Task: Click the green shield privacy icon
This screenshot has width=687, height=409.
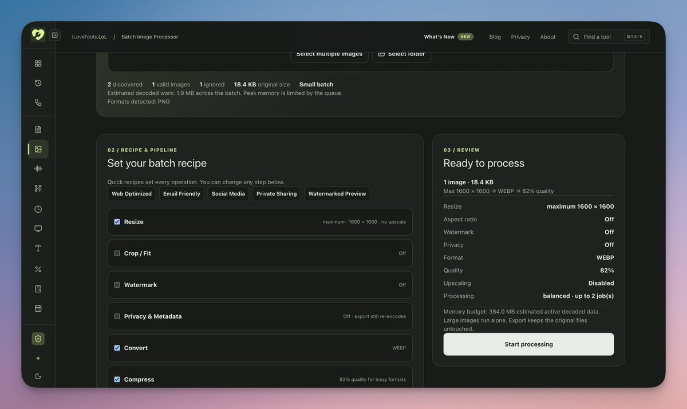Action: pyautogui.click(x=38, y=339)
